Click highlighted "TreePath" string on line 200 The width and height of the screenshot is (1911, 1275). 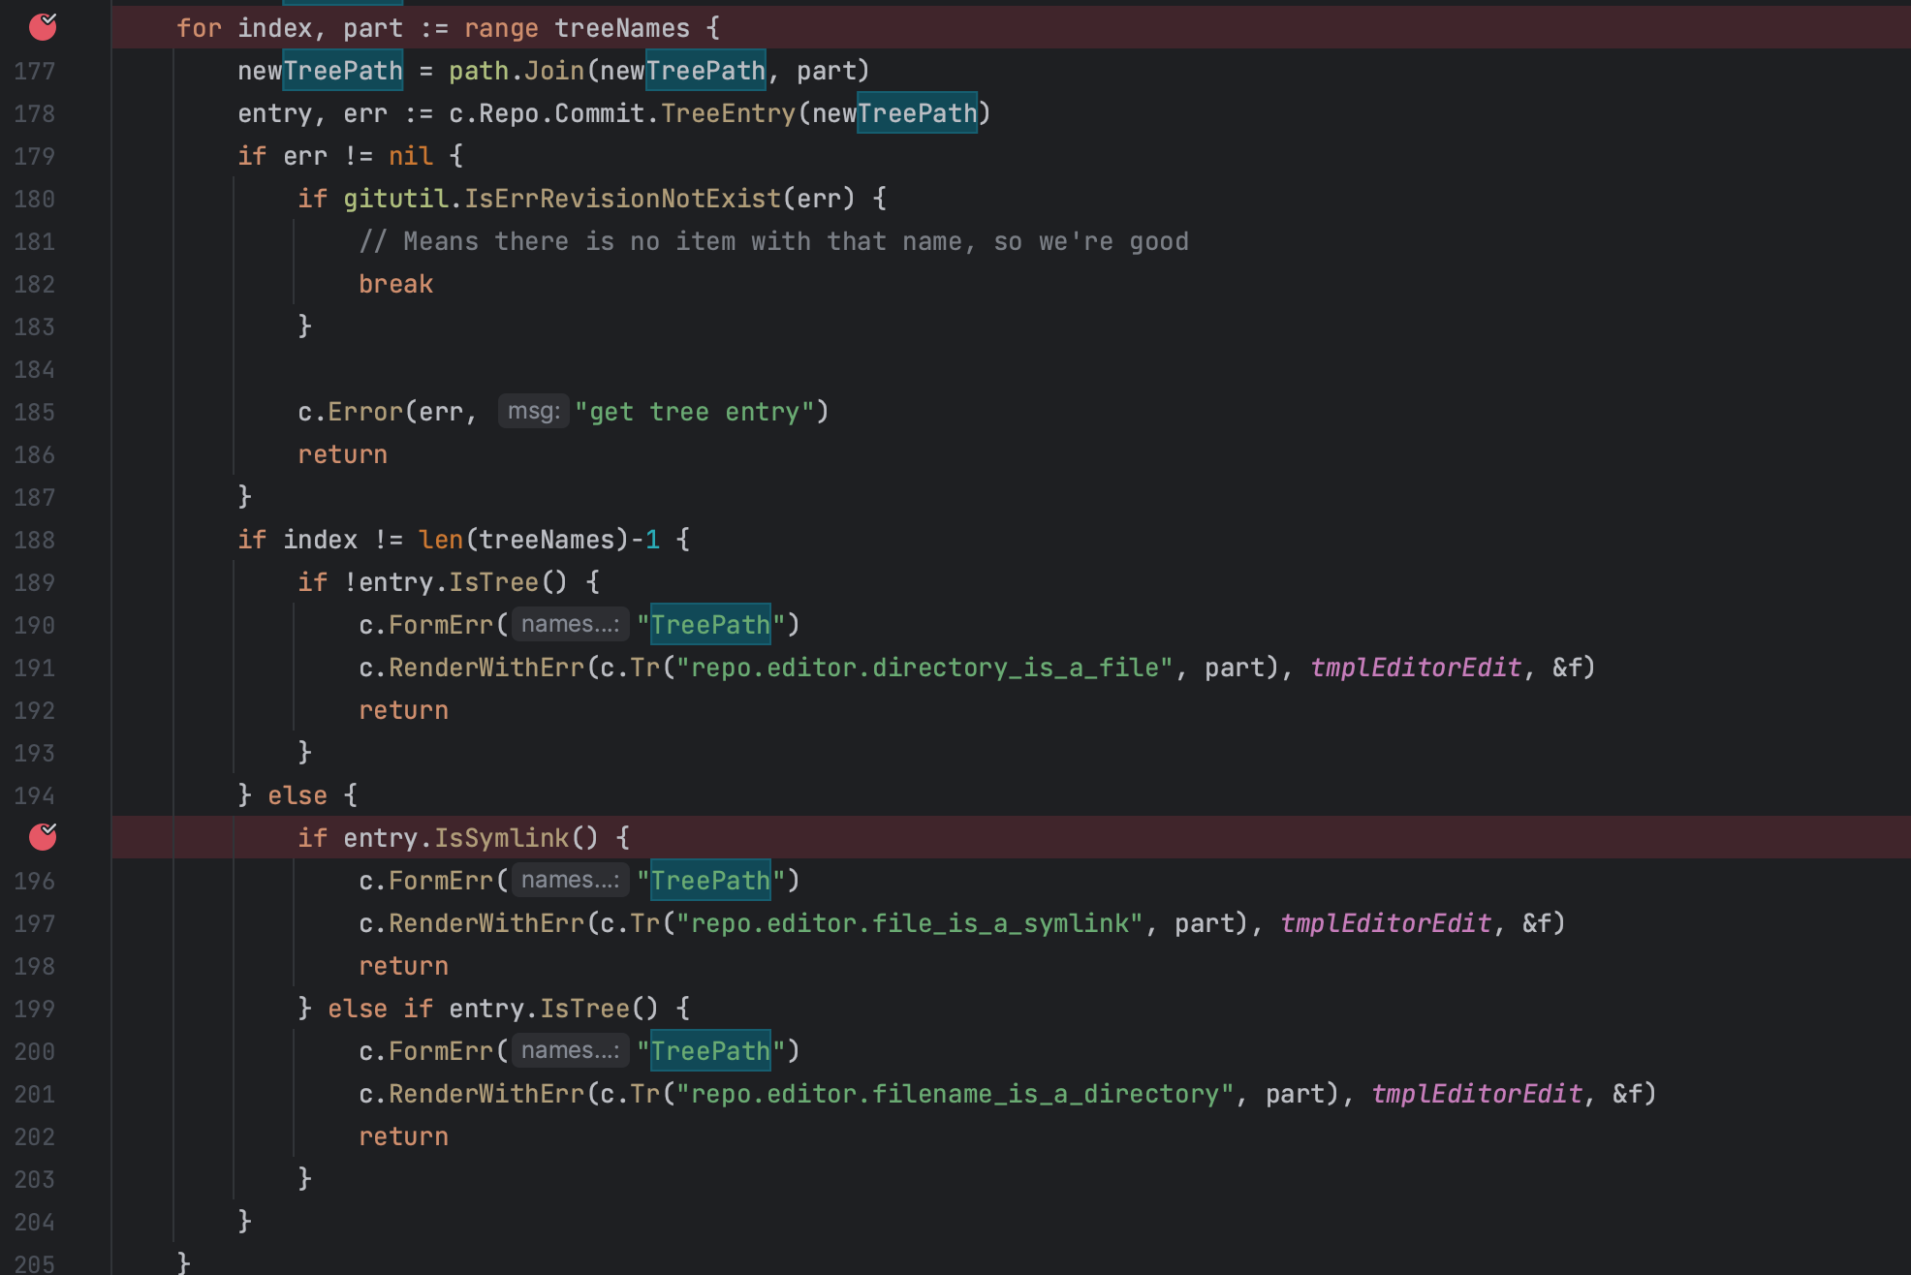(x=710, y=1051)
